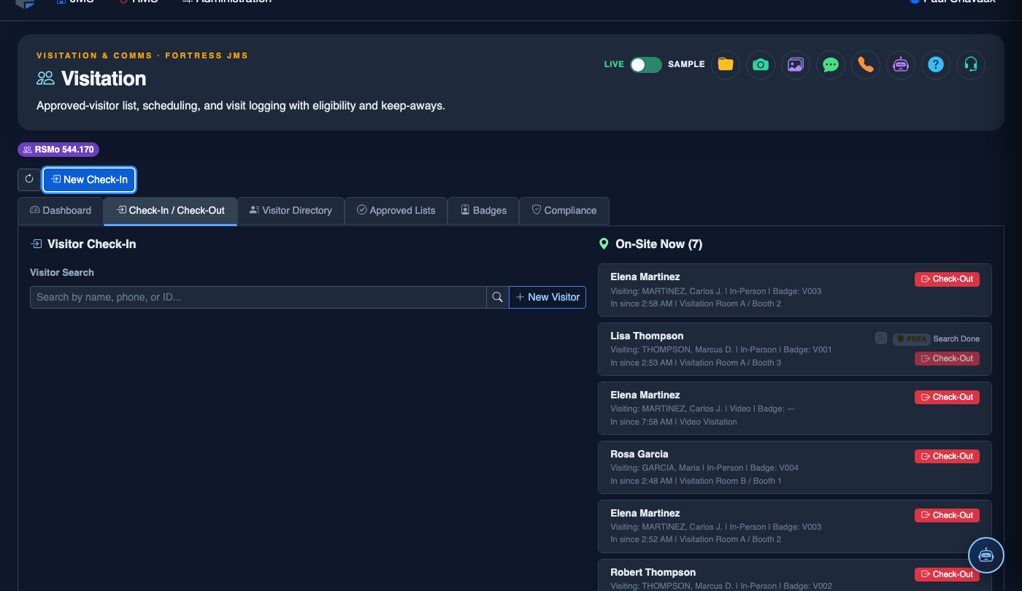Click the "Visitor Check-In" heading
1022x591 pixels.
pos(91,244)
